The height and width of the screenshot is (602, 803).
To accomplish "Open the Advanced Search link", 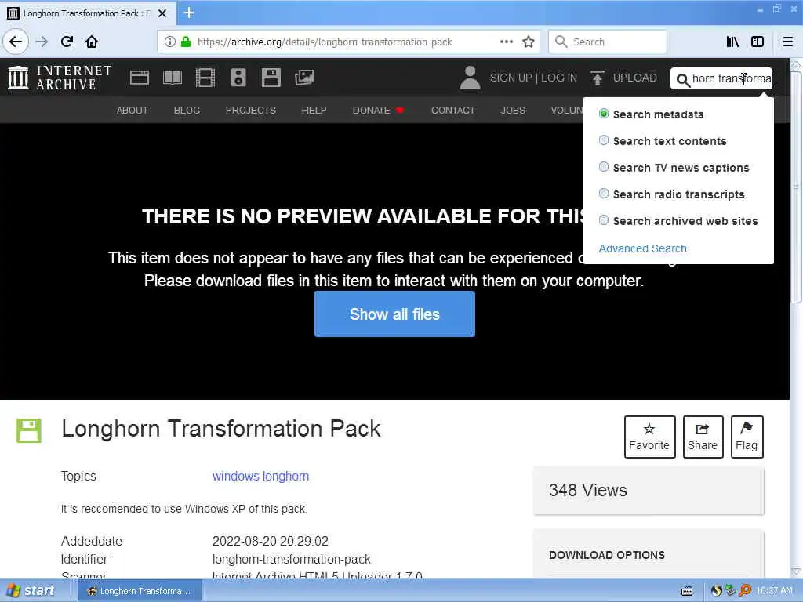I will [643, 248].
